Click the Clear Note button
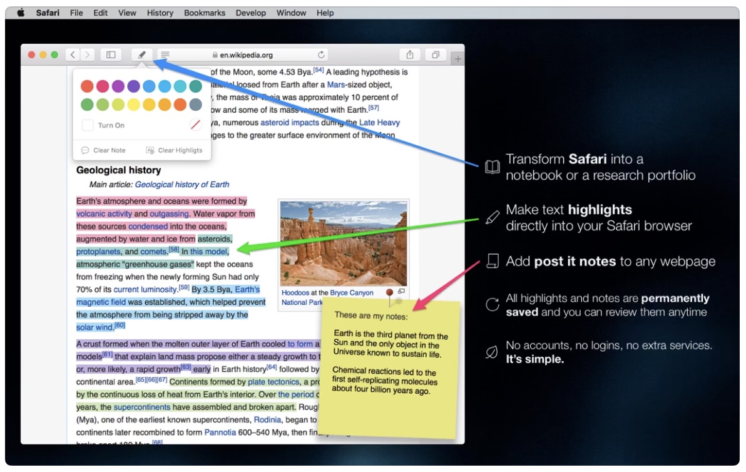This screenshot has height=472, width=746. tap(104, 150)
